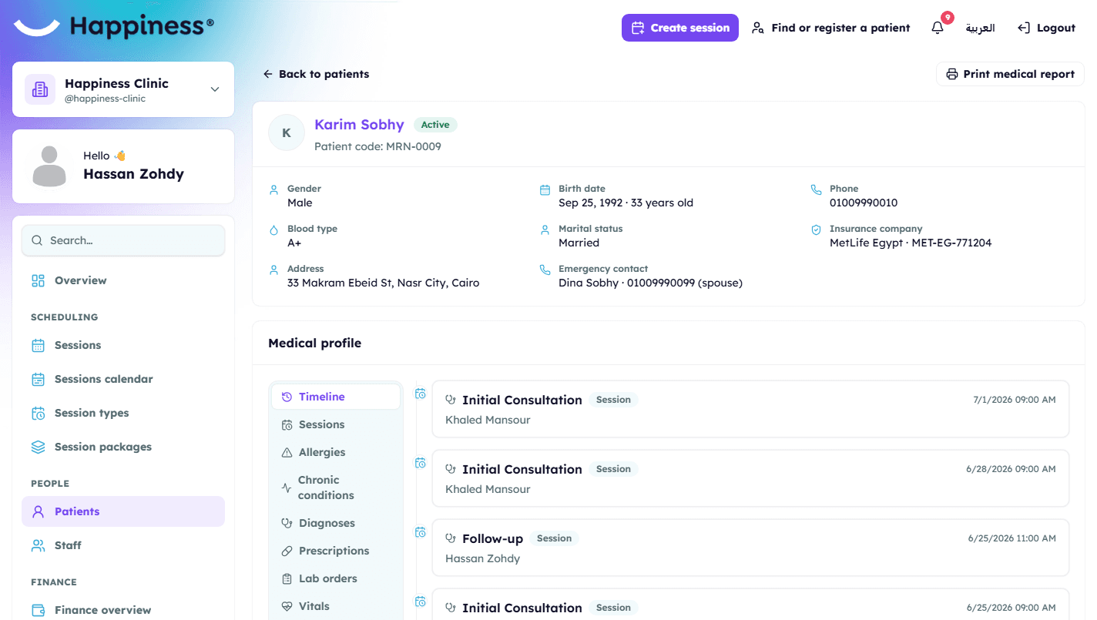
Task: Click the address 33 Makram Ebeid St text
Action: [x=383, y=283]
